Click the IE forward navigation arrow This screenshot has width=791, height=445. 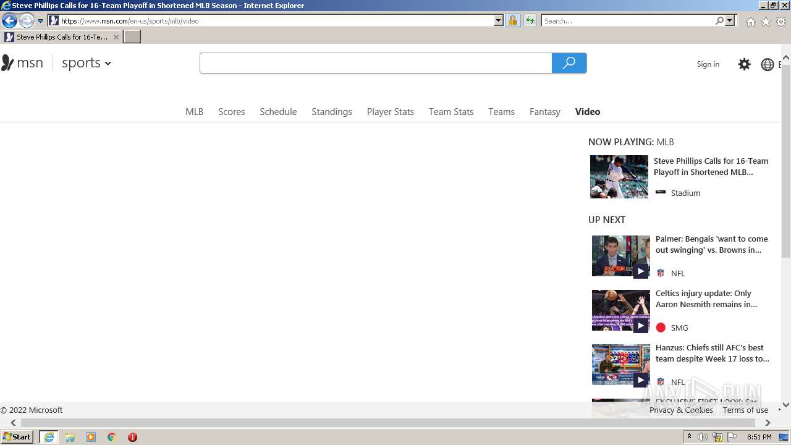click(x=27, y=20)
